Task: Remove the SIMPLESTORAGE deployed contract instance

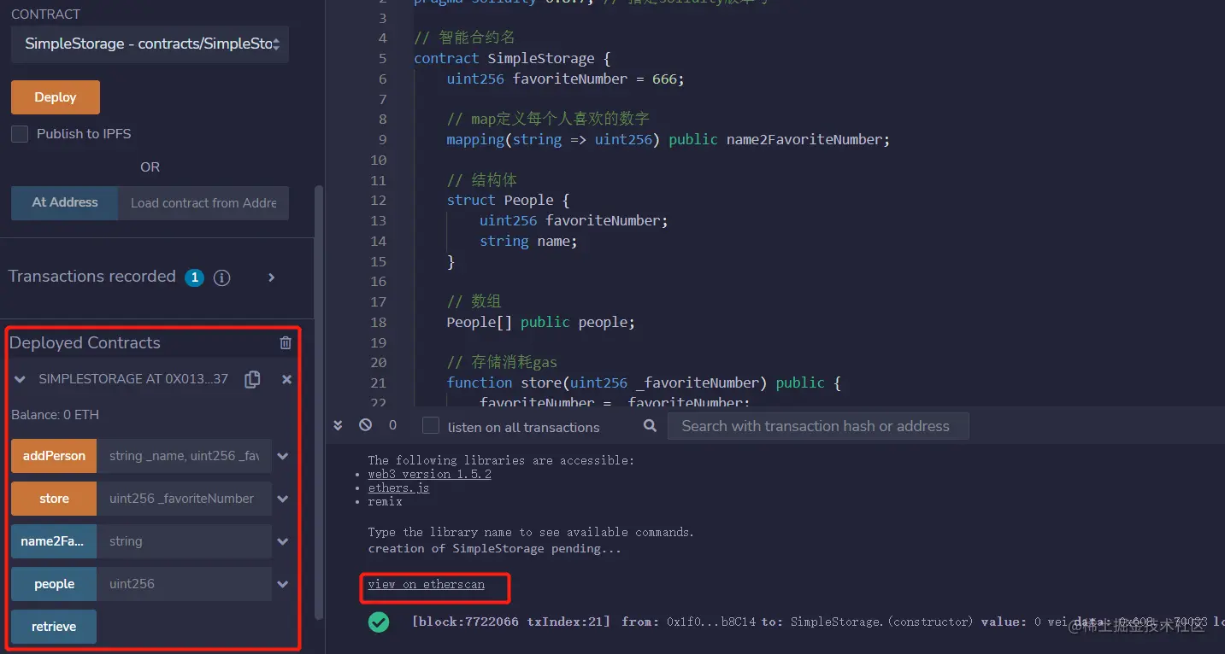Action: [287, 379]
